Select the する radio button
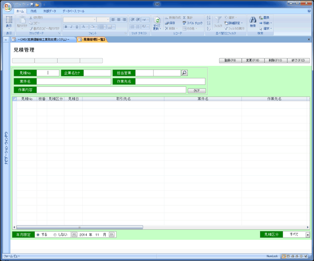This screenshot has height=261, width=314. tap(38, 235)
